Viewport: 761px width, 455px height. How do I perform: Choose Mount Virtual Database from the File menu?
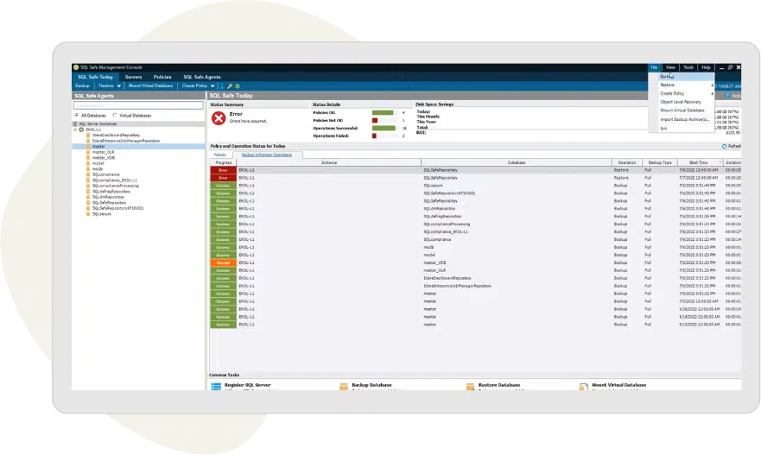(x=682, y=111)
